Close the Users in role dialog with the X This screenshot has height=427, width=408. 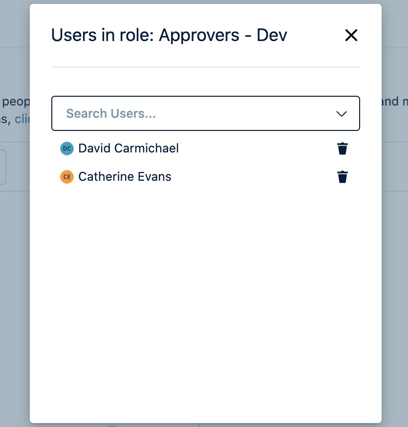coord(351,35)
